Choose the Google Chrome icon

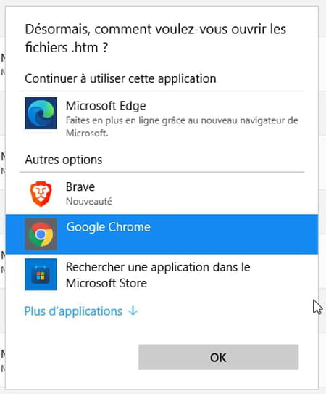point(41,234)
